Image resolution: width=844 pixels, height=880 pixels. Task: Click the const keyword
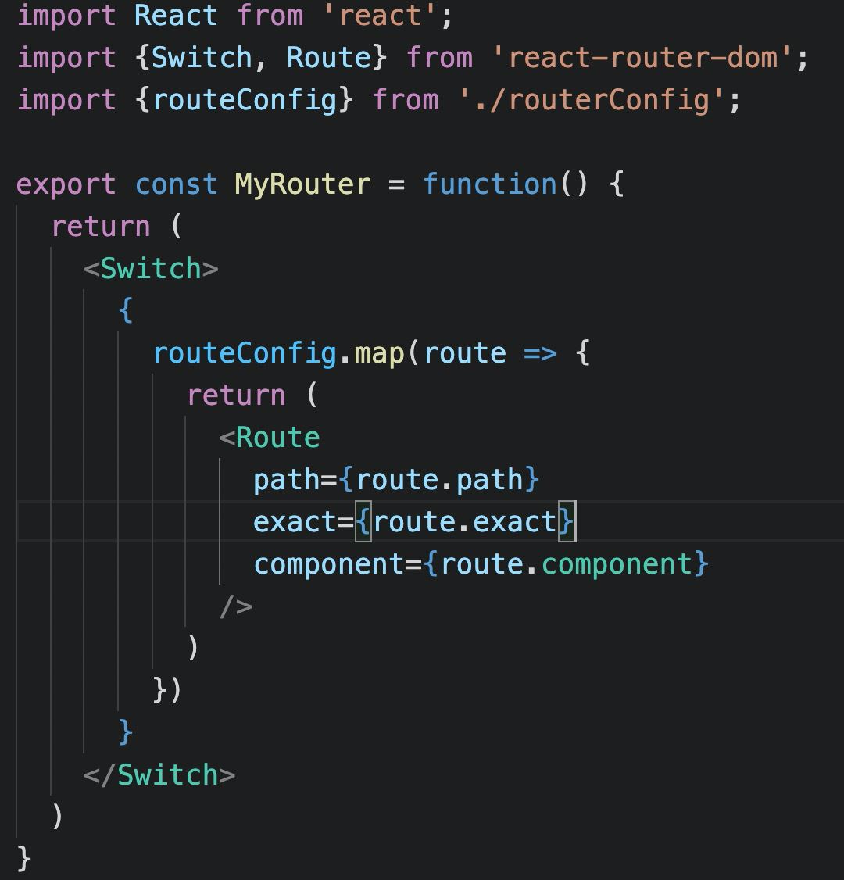pos(176,184)
